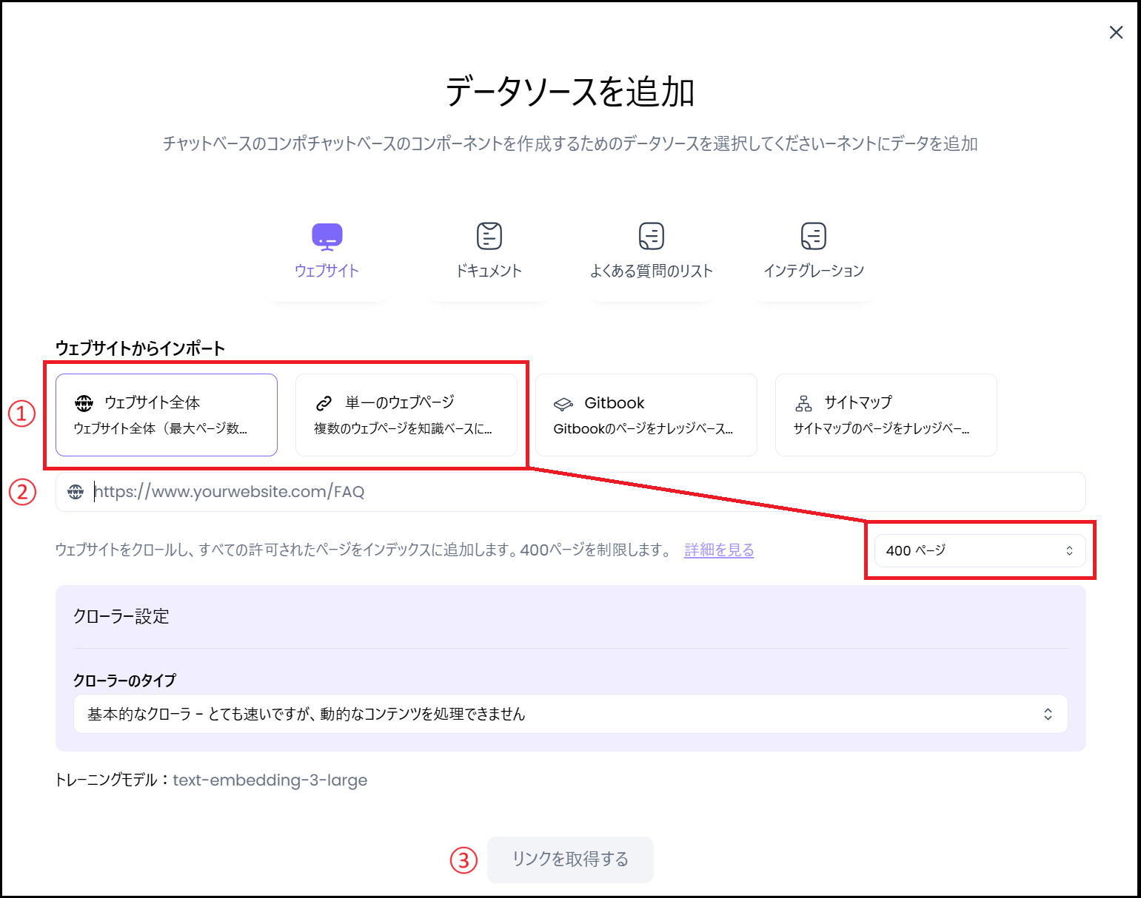Select the ウェブサイト全体 import option
This screenshot has height=898, width=1141.
(x=165, y=414)
